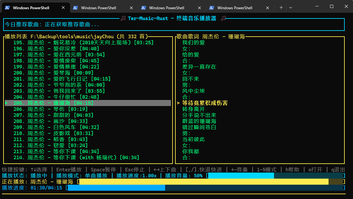This screenshot has height=199, width=353.
Task: Click the lyric line 蔚蓝的珊瑚海
Action: 199,121
